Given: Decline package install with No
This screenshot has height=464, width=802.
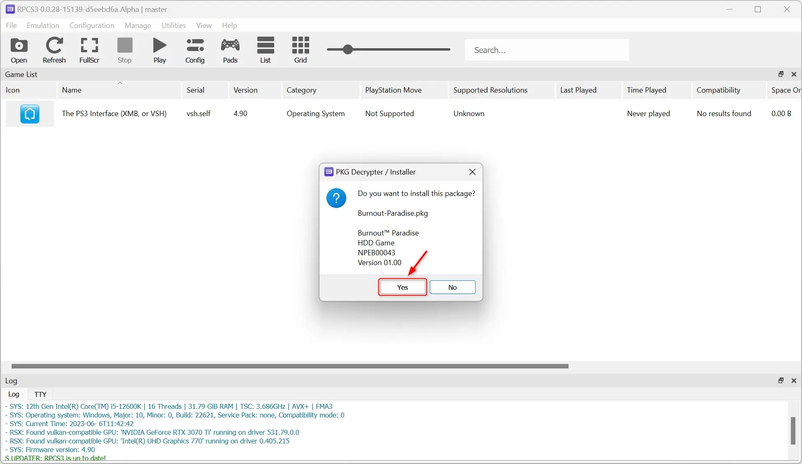Looking at the screenshot, I should pyautogui.click(x=452, y=287).
